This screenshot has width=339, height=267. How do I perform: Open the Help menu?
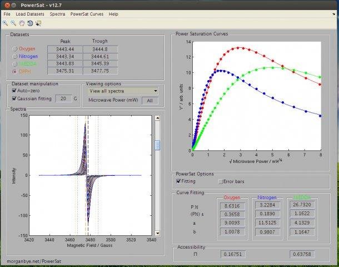113,14
